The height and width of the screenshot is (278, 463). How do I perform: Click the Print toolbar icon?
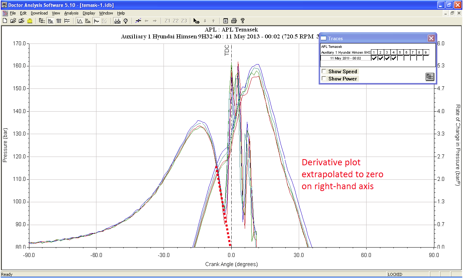pyautogui.click(x=234, y=21)
